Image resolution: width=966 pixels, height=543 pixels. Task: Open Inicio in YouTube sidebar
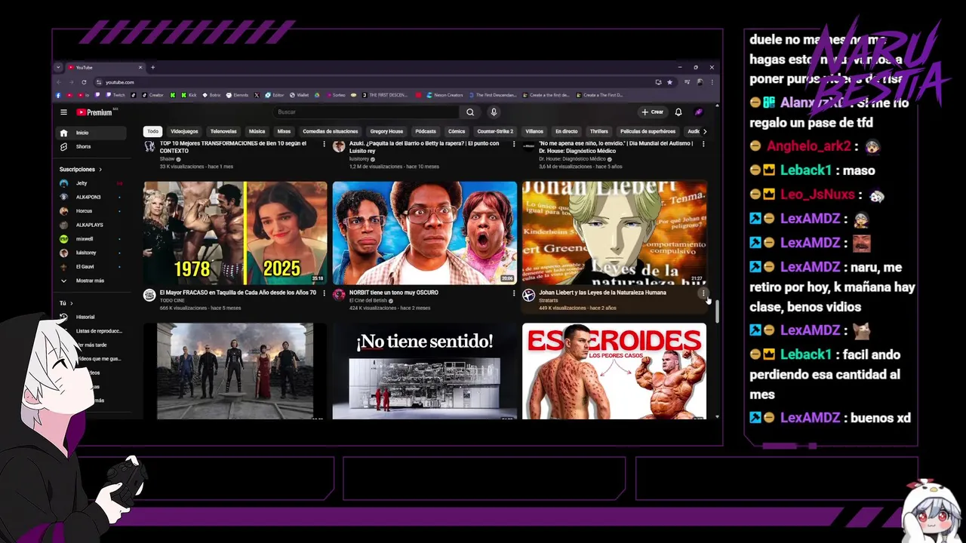(91, 133)
